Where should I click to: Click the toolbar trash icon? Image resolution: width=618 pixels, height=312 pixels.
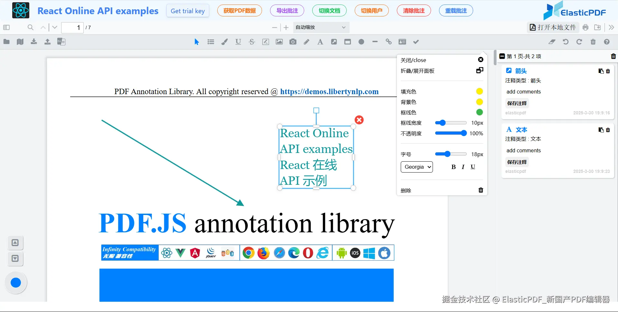593,42
